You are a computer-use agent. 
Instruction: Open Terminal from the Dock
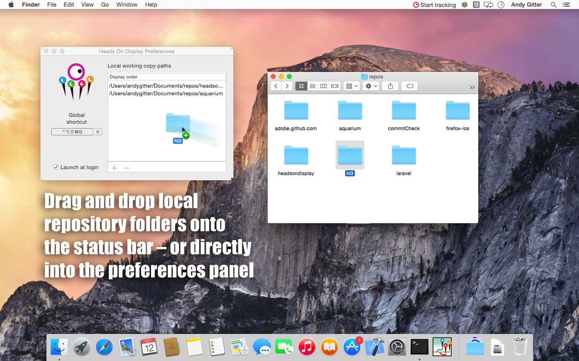point(419,347)
